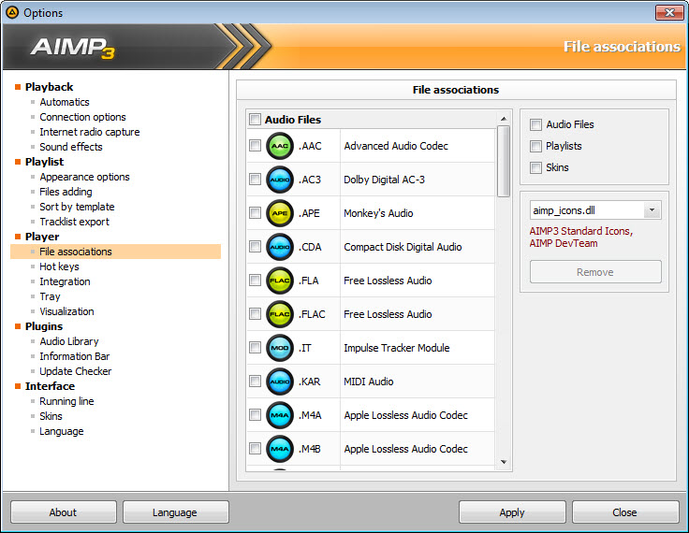Open Connection options page
Image resolution: width=689 pixels, height=533 pixels.
tap(82, 117)
